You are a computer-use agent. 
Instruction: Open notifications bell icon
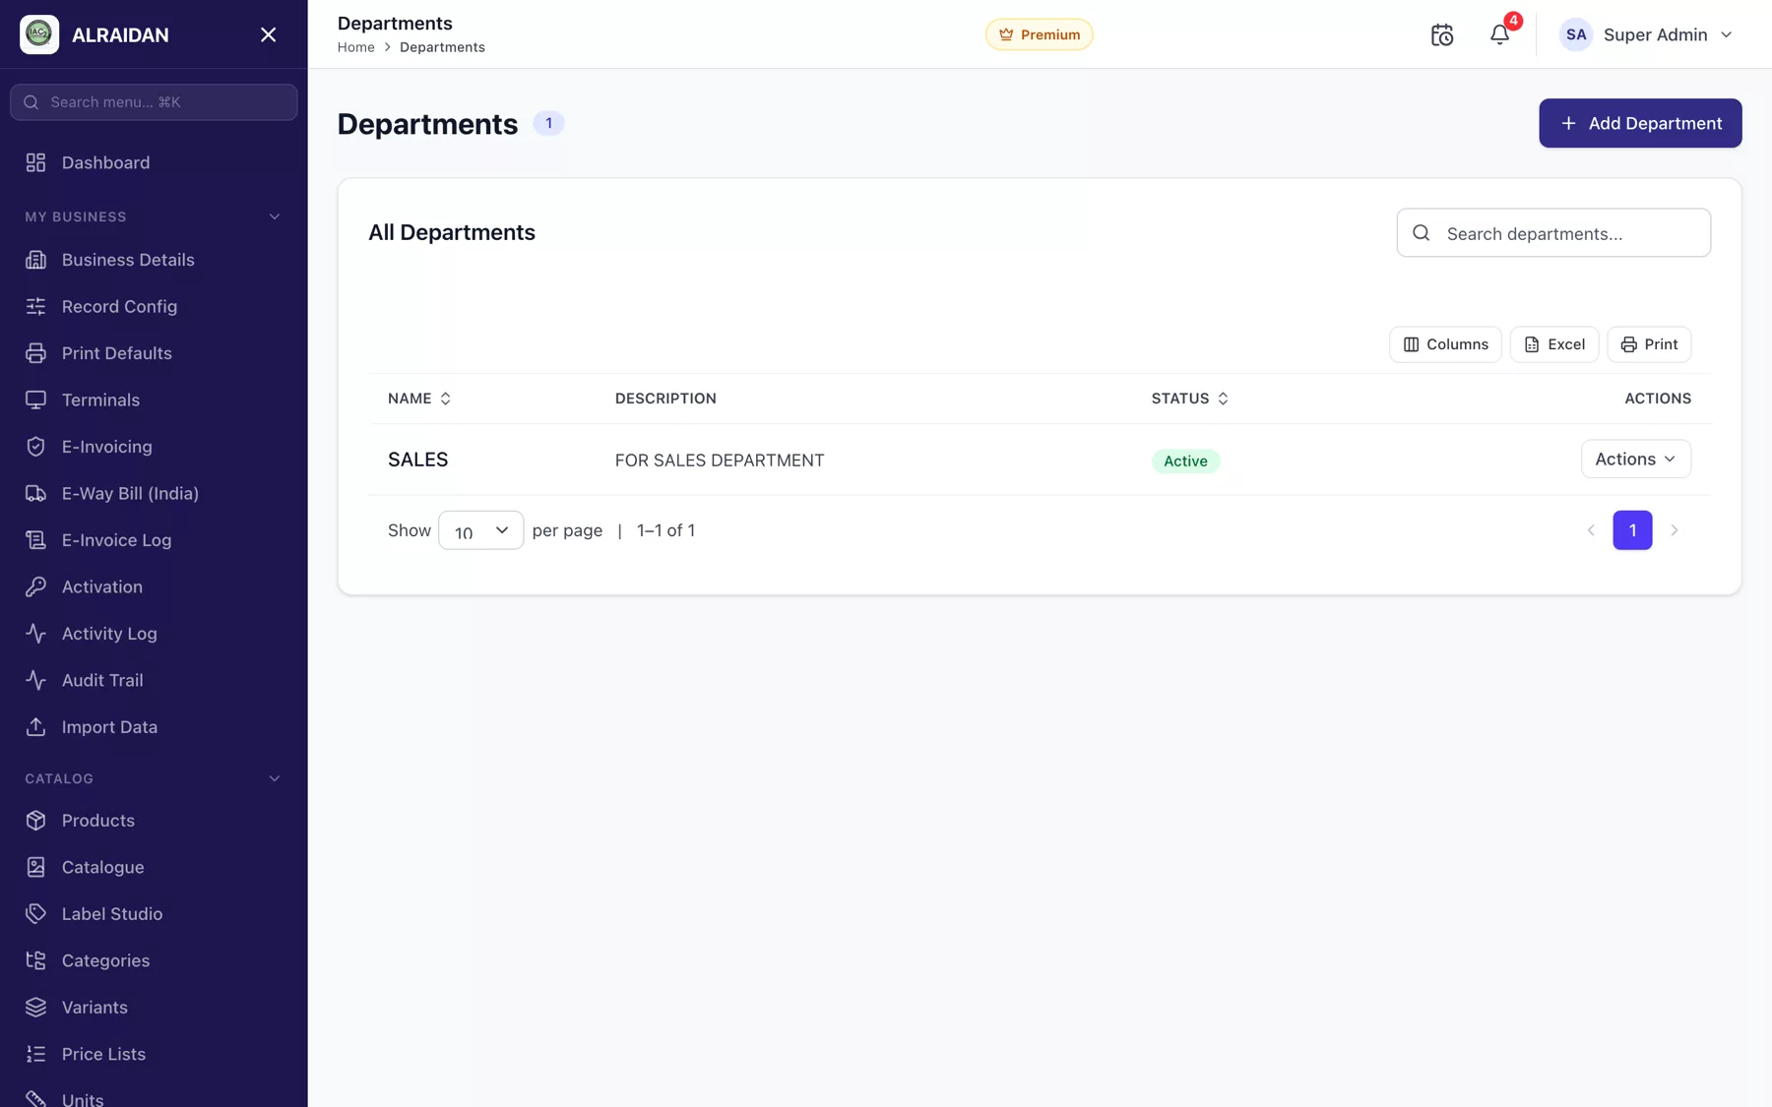pyautogui.click(x=1499, y=34)
